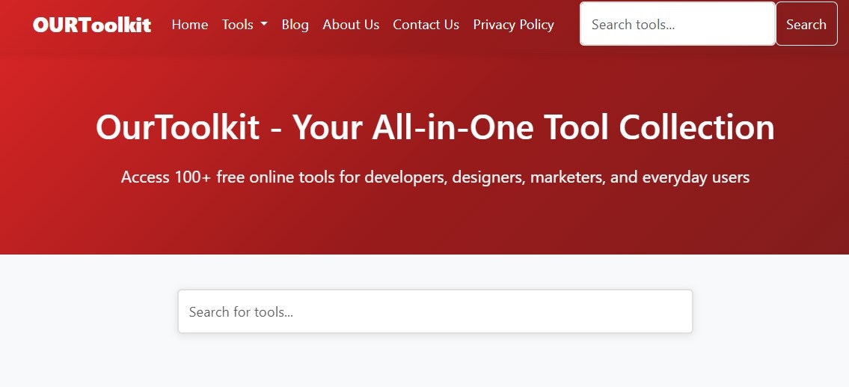Open the Privacy Policy link
Viewport: 849px width, 387px height.
pos(513,25)
